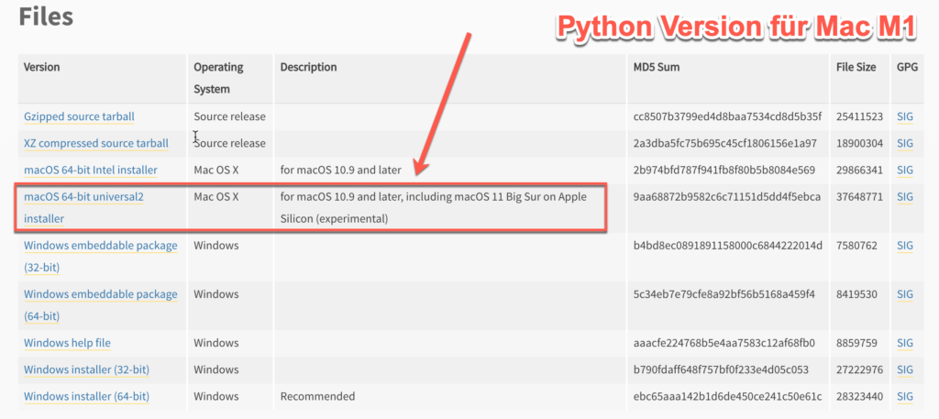939x419 pixels.
Task: Click the File Size column header
Action: [x=856, y=67]
